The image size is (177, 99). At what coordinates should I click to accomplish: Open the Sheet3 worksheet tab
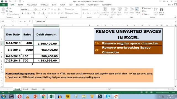(34, 89)
